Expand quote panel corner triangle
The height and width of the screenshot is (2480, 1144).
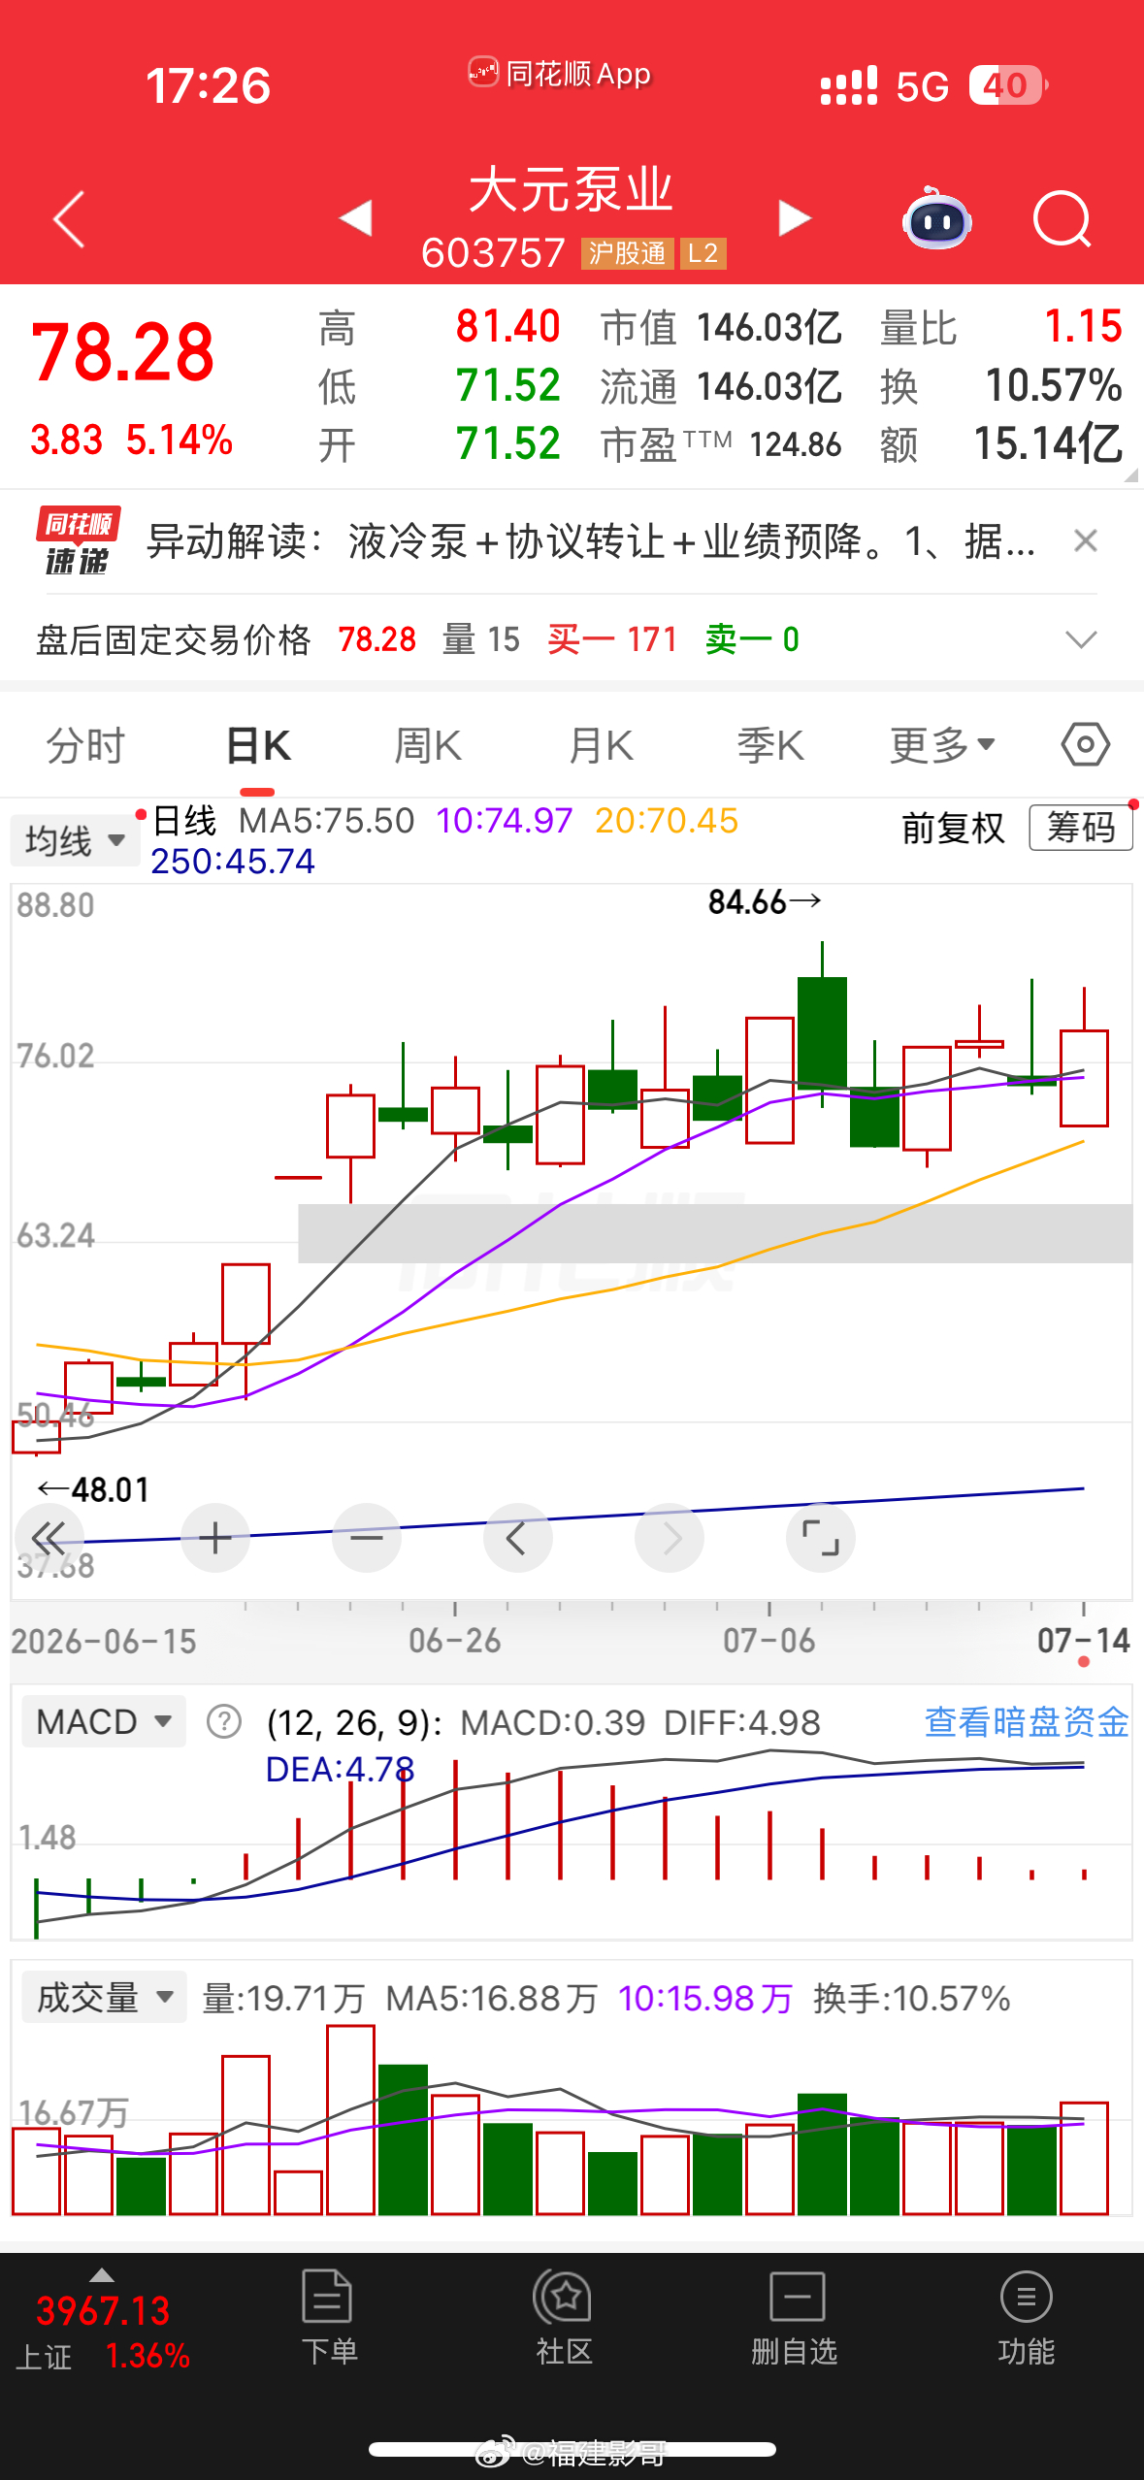point(1130,474)
